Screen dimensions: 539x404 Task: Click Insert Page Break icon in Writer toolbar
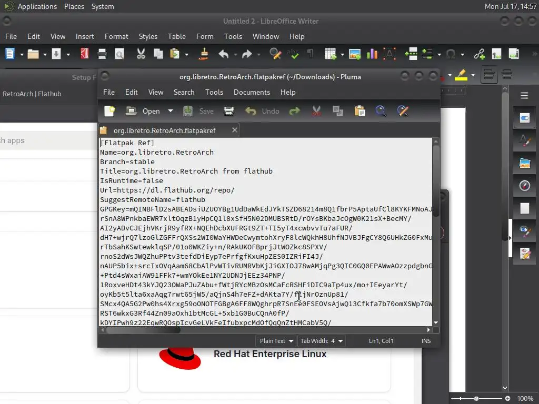click(411, 54)
